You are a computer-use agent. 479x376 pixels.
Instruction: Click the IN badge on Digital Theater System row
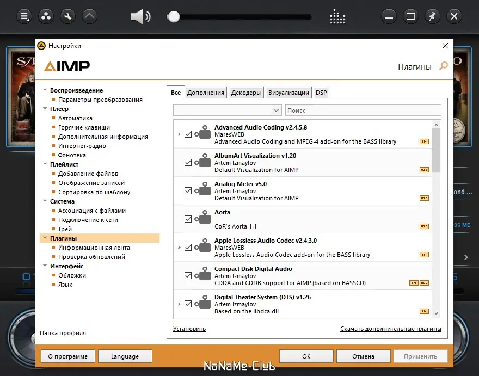tap(424, 311)
